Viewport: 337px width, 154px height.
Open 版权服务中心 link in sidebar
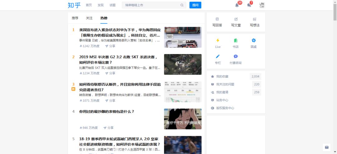pos(225,108)
